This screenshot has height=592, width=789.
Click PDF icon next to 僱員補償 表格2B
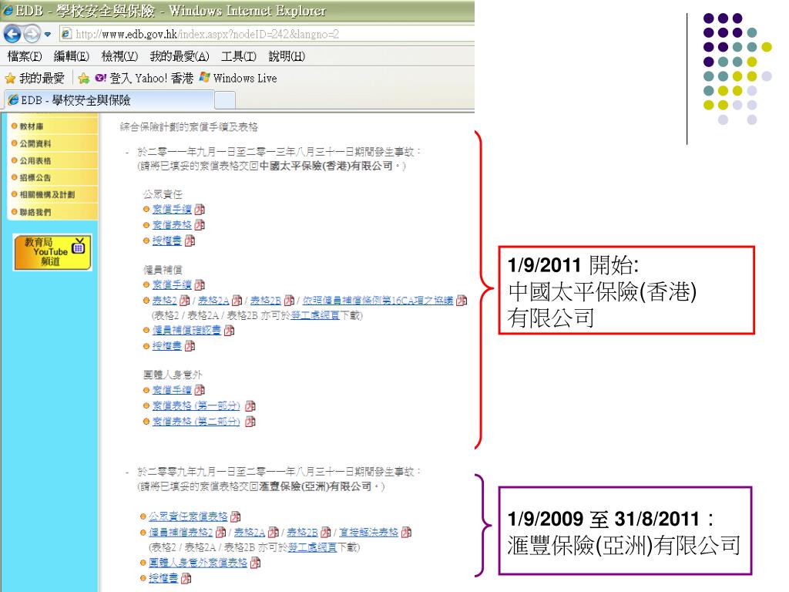tap(290, 301)
